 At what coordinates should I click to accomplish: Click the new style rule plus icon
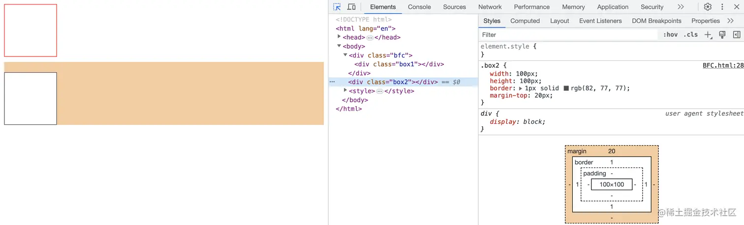click(708, 35)
